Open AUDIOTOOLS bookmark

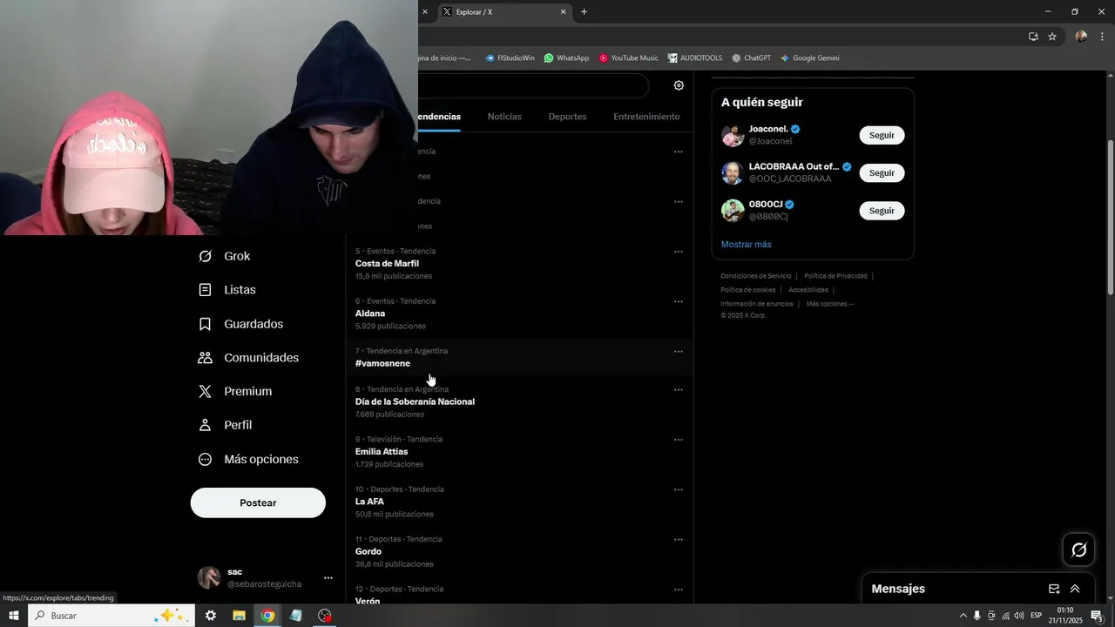[695, 58]
